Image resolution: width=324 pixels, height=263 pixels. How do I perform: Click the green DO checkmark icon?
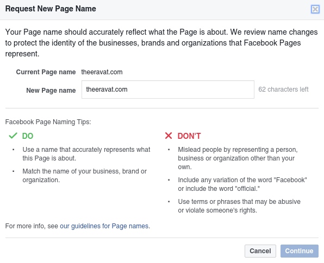[x=13, y=136]
